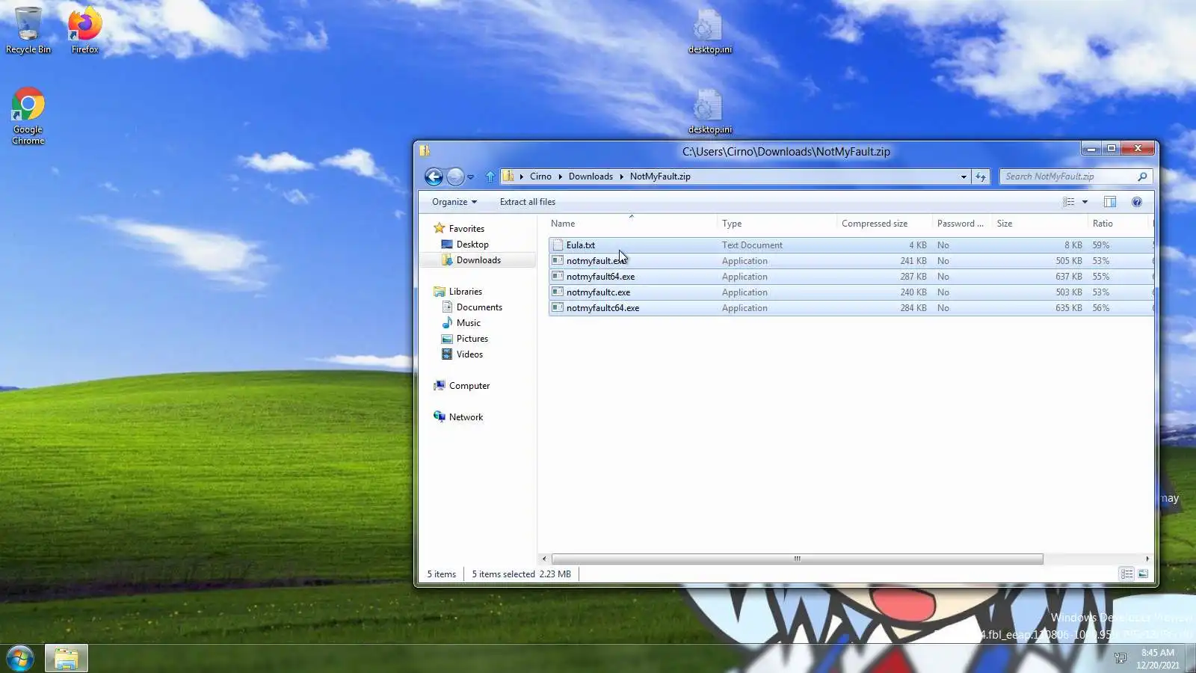Open the taskbar clock and date
This screenshot has height=673, width=1196.
(1158, 659)
